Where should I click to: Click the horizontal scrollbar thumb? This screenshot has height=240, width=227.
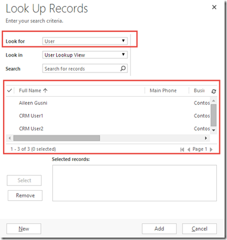point(57,138)
